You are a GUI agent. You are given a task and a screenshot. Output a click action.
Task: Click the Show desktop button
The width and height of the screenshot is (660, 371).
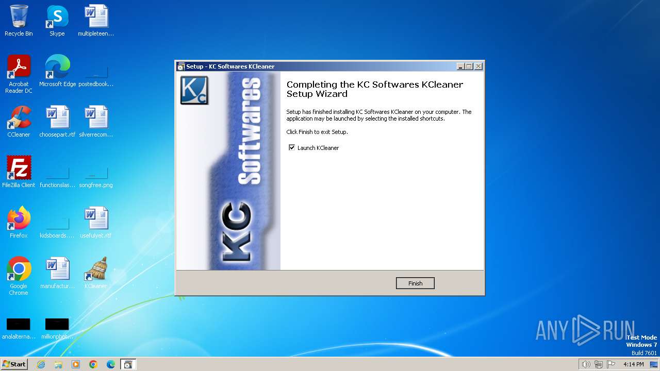654,364
